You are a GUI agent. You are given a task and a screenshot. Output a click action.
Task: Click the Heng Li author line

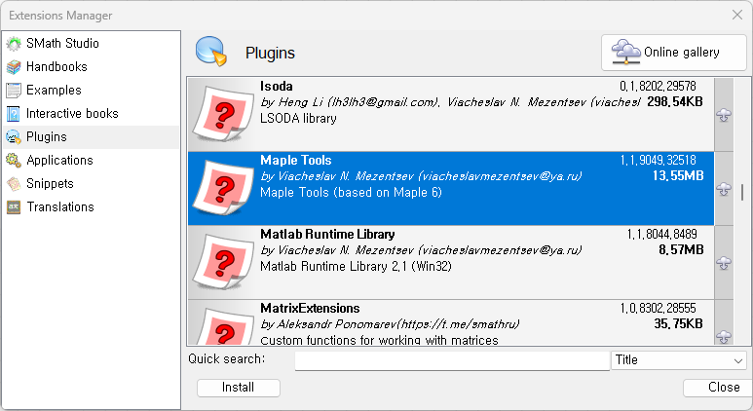[450, 102]
